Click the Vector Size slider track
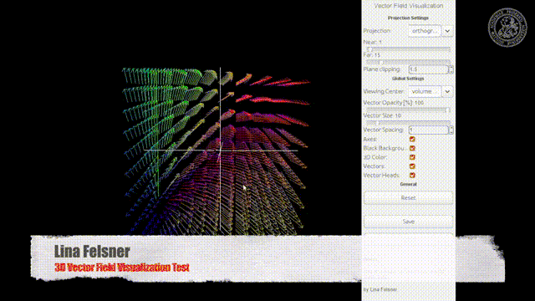The image size is (535, 301). [x=409, y=122]
